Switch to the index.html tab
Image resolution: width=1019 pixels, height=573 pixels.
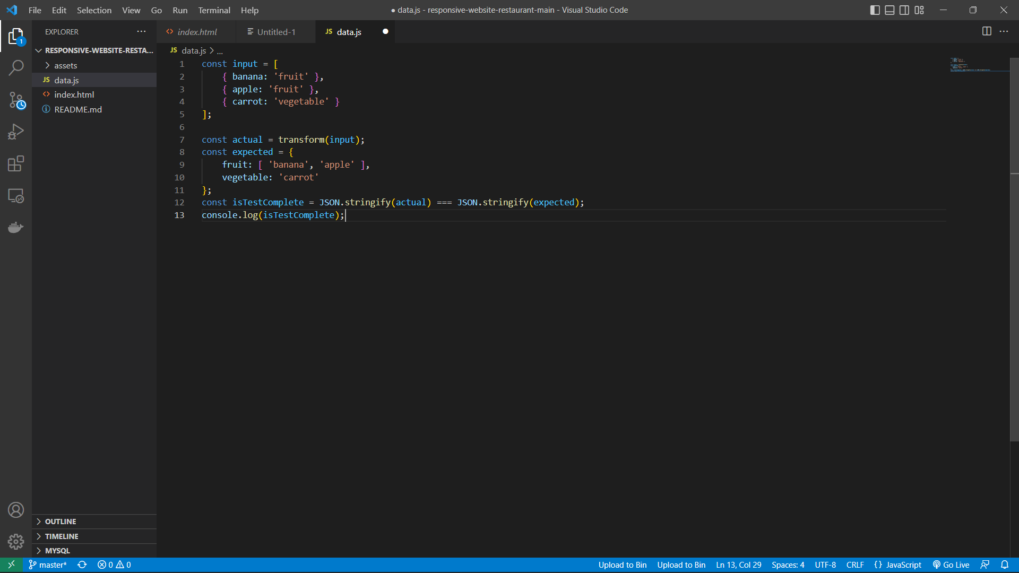coord(197,32)
